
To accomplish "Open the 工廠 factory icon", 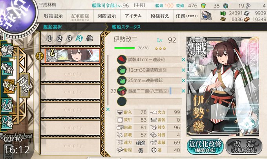I will pos(7,122).
